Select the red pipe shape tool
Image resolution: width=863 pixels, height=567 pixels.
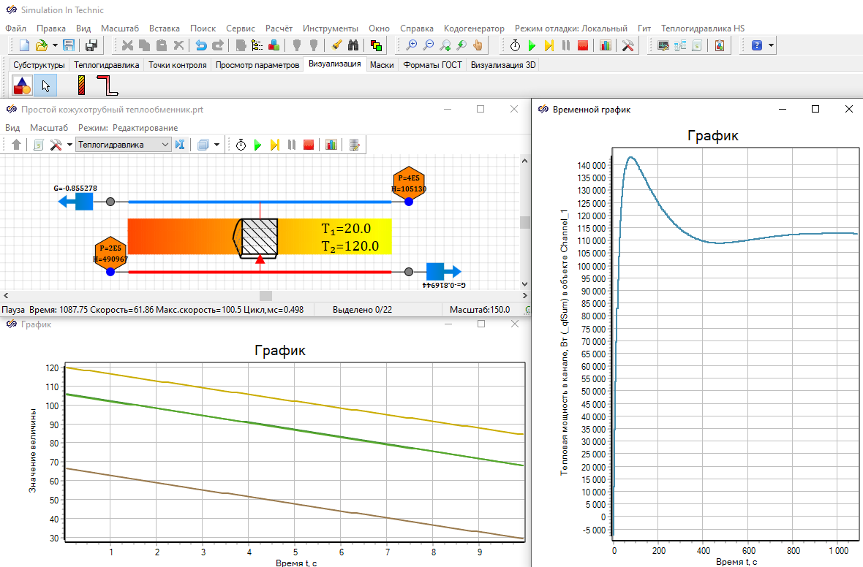click(107, 86)
